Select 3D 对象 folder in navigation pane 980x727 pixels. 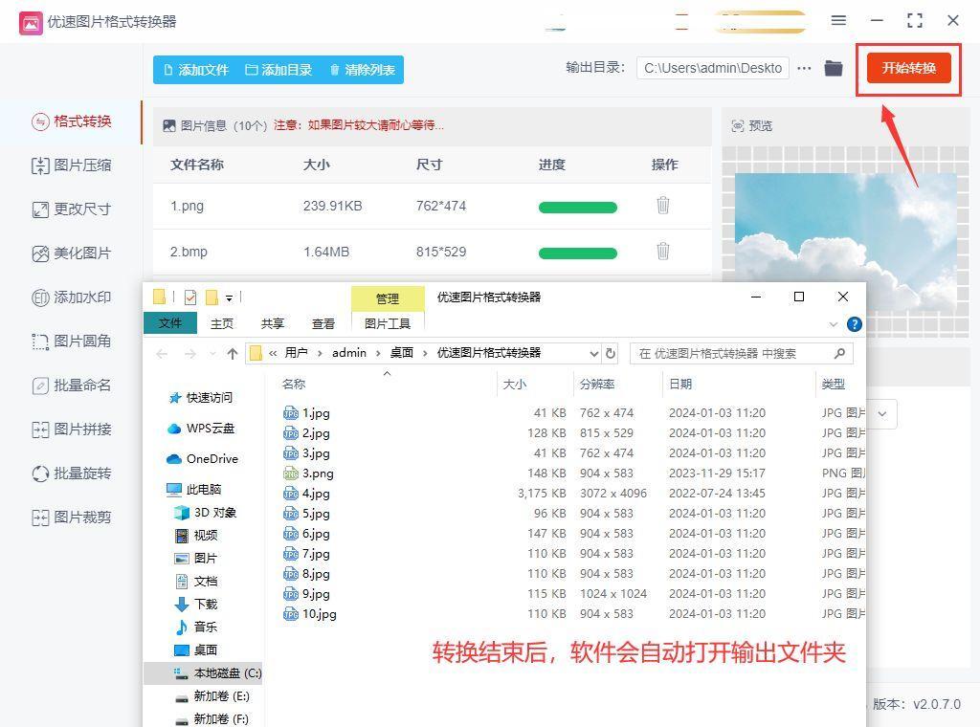click(x=206, y=513)
